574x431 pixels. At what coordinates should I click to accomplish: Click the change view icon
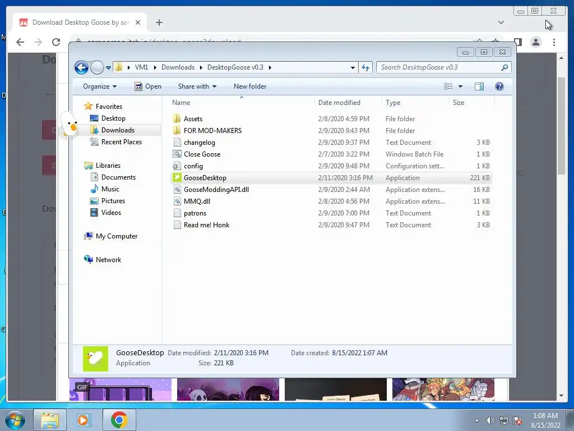click(448, 86)
